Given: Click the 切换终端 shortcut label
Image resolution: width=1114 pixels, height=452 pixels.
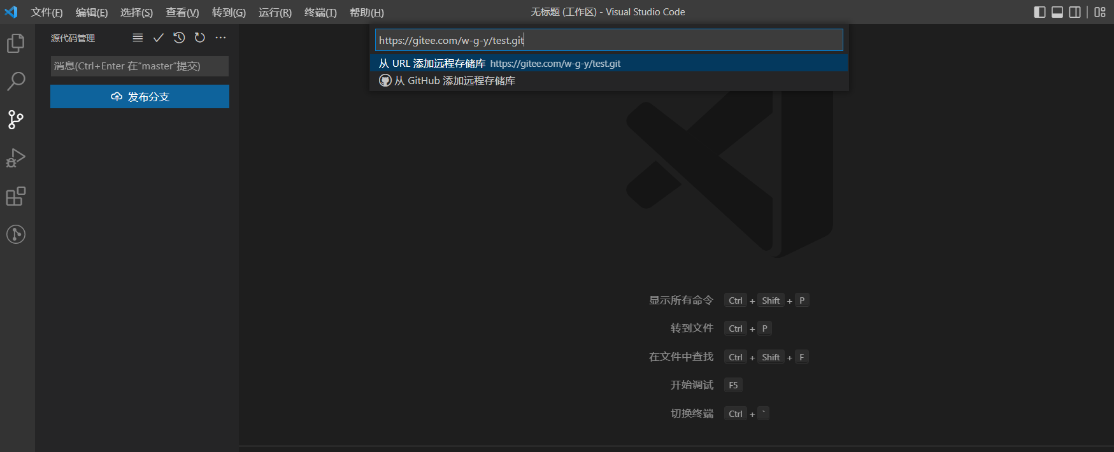Looking at the screenshot, I should click(x=692, y=414).
